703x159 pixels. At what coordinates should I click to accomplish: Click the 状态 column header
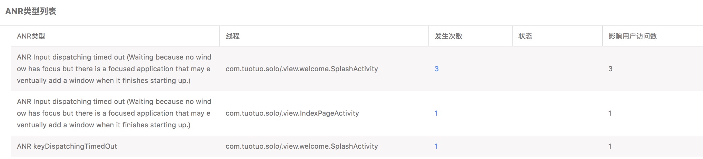pyautogui.click(x=525, y=36)
